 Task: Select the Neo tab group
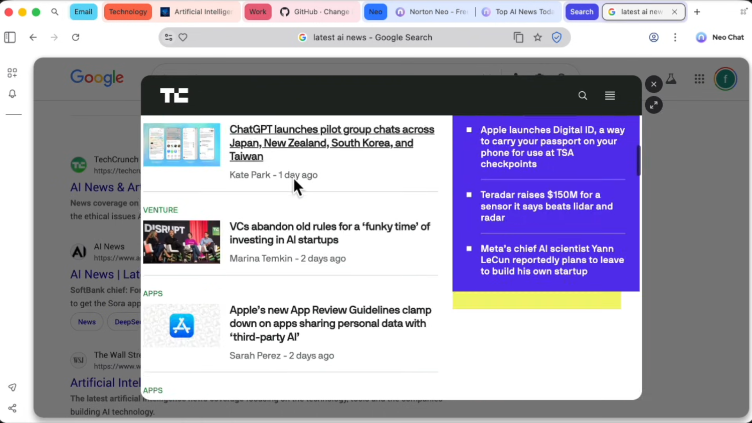pyautogui.click(x=375, y=12)
